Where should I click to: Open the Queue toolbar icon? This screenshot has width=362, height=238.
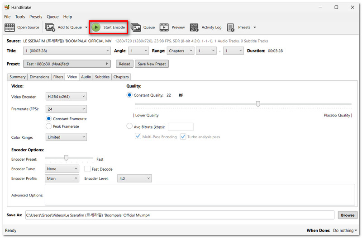coord(136,28)
